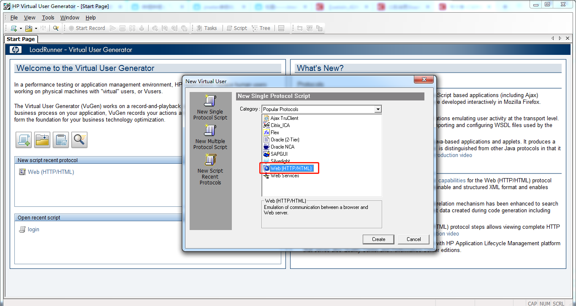This screenshot has width=576, height=306.
Task: Click the Pause toolbar icon
Action: [x=132, y=28]
